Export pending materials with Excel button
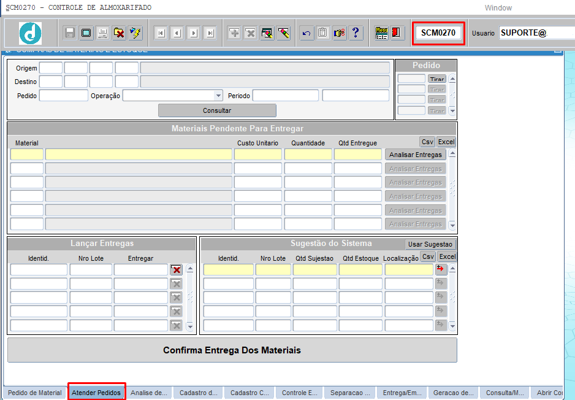This screenshot has width=575, height=400. 446,142
